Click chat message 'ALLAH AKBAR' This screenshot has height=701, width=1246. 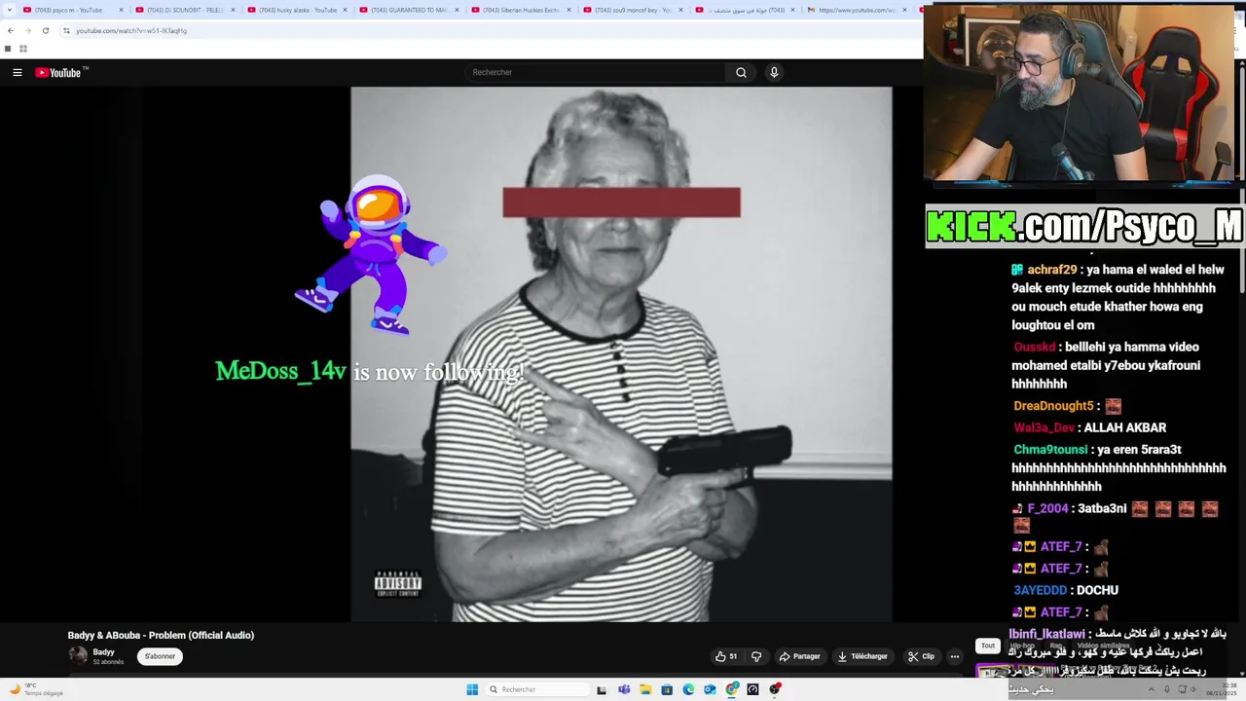pyautogui.click(x=1124, y=427)
